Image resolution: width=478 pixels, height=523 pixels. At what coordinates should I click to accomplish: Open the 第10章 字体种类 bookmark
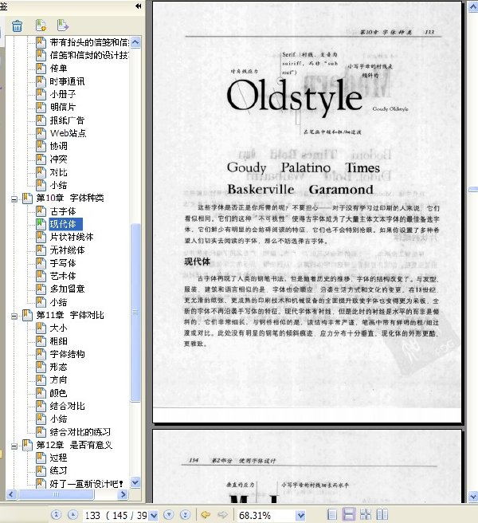click(x=70, y=198)
